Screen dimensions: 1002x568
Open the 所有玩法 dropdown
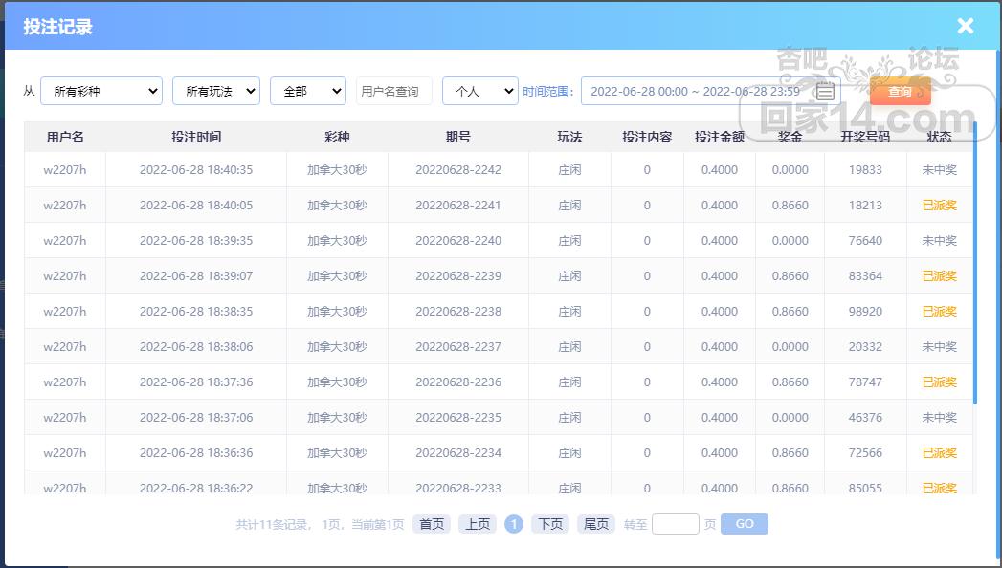click(x=216, y=92)
